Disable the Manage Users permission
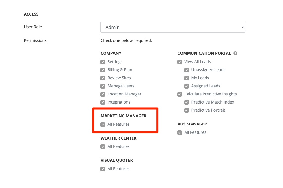Screen dimensions: 283x188 pyautogui.click(x=103, y=86)
